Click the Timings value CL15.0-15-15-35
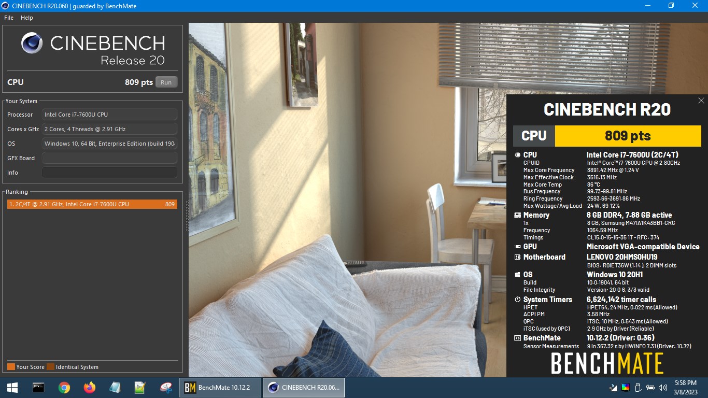Viewport: 708px width, 398px height. tap(623, 237)
